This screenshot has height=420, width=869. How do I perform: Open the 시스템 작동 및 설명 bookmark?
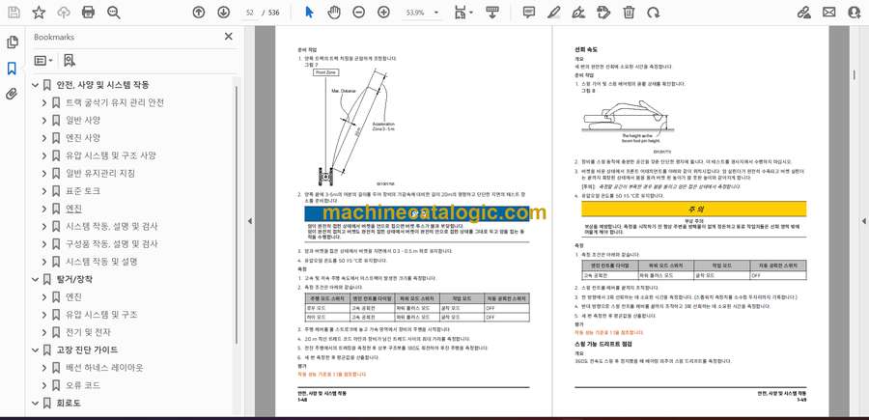[x=101, y=262]
